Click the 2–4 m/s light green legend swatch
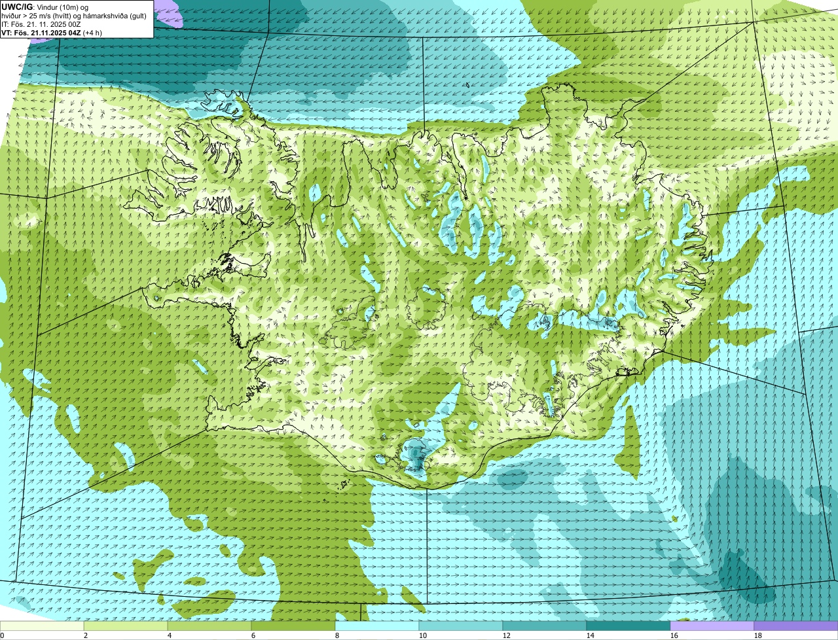Viewport: 838px width, 640px height. [x=126, y=626]
